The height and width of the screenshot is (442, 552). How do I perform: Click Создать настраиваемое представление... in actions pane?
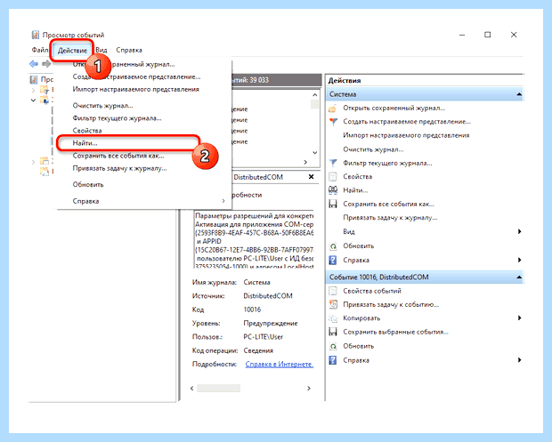407,122
